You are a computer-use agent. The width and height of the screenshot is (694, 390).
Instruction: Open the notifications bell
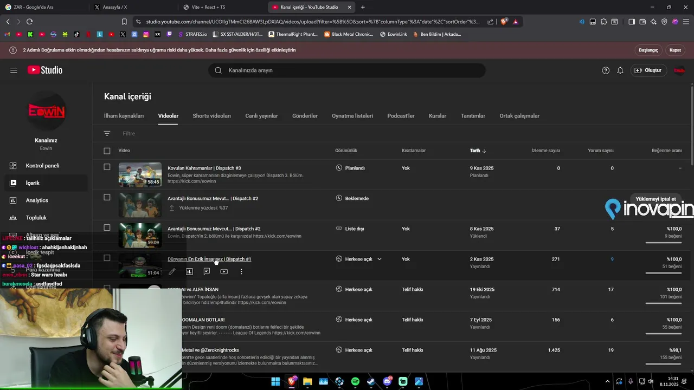click(620, 70)
